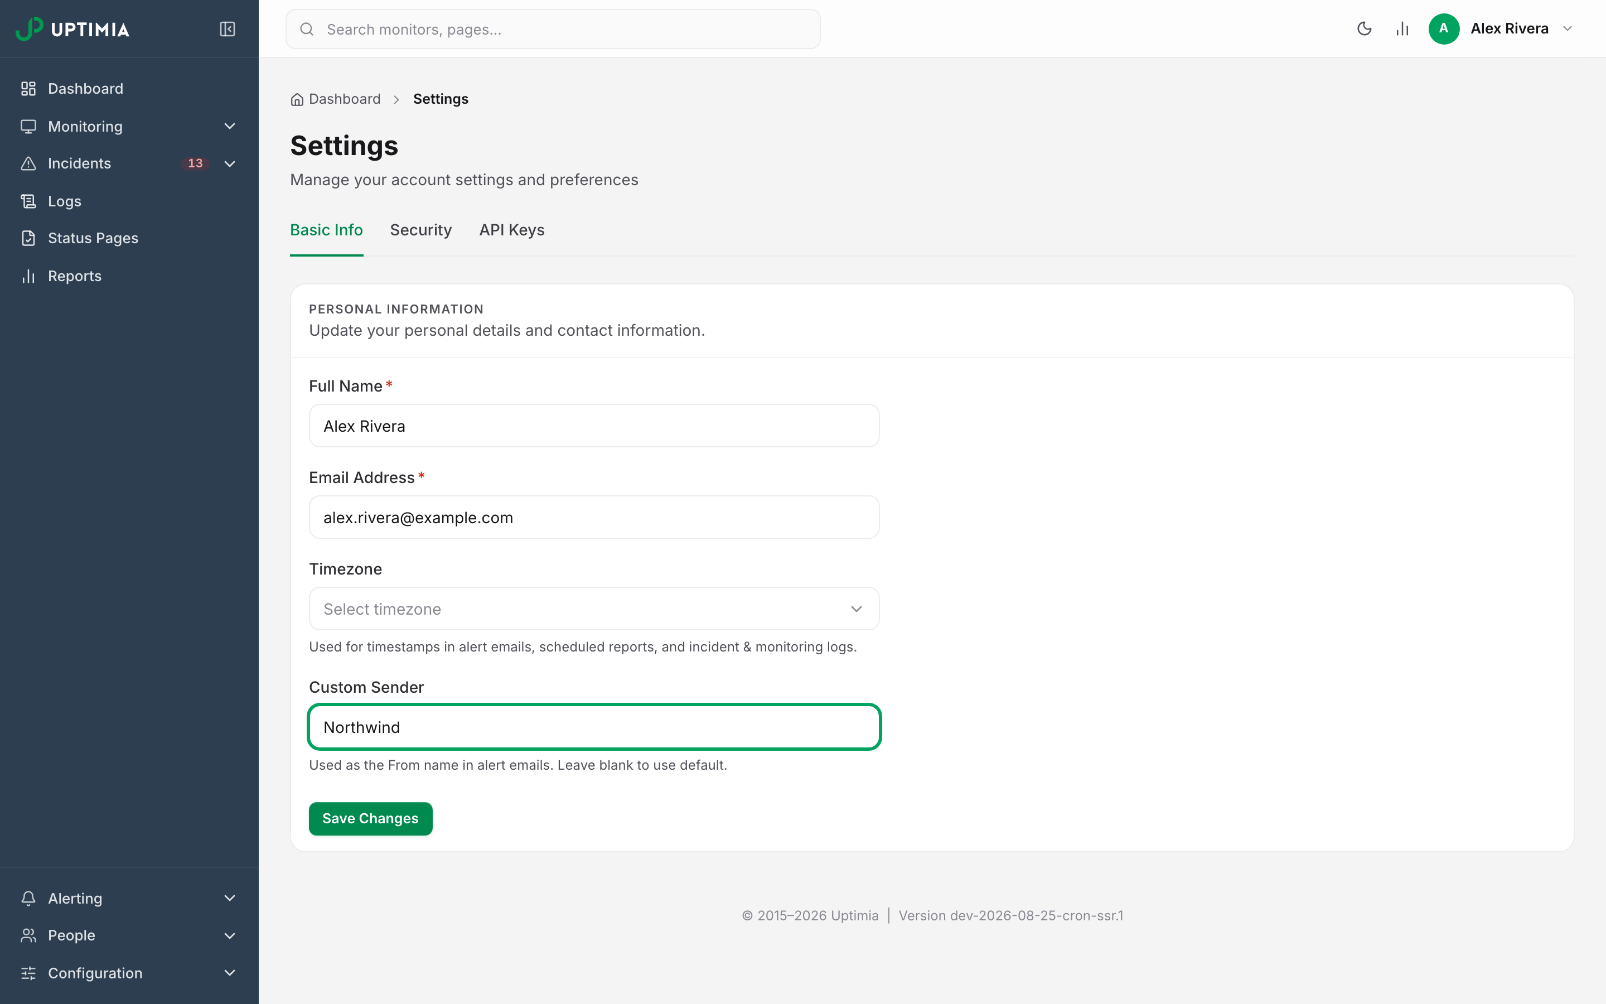This screenshot has height=1004, width=1606.
Task: Click the Dashboard grid icon in sidebar
Action: click(x=28, y=89)
